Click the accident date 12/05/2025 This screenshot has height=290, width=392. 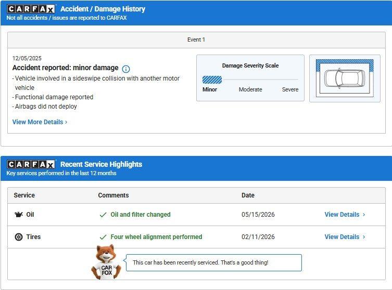pos(27,58)
